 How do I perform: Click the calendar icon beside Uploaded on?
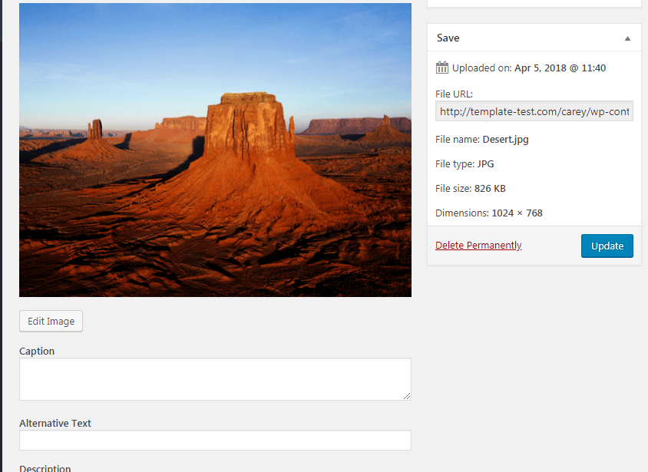pyautogui.click(x=441, y=68)
